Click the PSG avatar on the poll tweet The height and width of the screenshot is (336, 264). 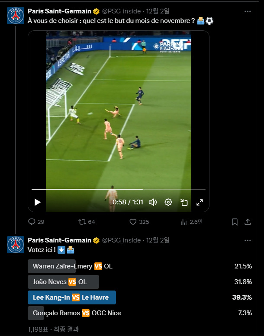point(16,245)
